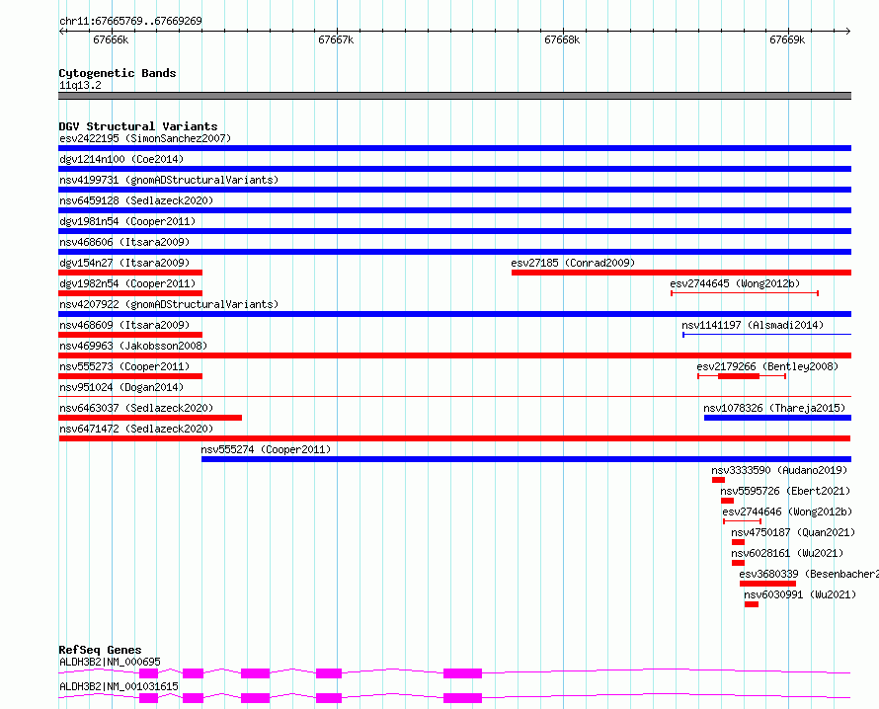Click the thin red span under esv2744646
879x709 pixels.
(743, 521)
